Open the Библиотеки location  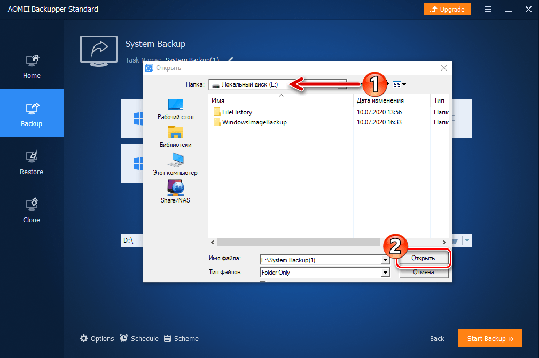tap(176, 137)
